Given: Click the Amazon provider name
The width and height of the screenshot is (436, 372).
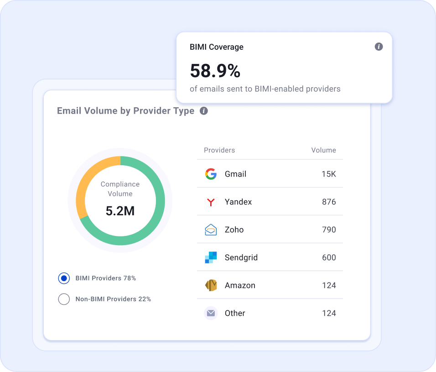Looking at the screenshot, I should click(x=240, y=285).
